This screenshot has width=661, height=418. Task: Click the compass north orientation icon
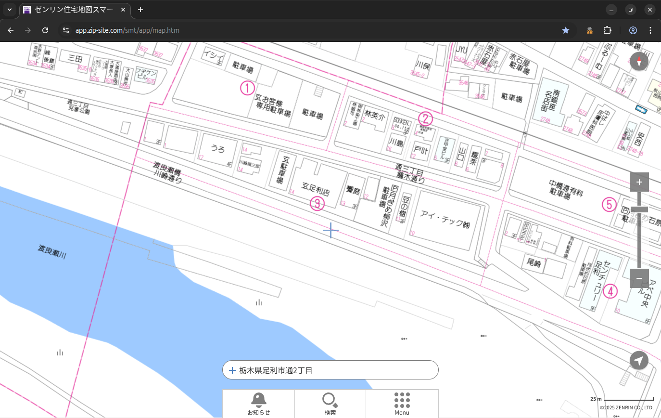[x=639, y=62]
